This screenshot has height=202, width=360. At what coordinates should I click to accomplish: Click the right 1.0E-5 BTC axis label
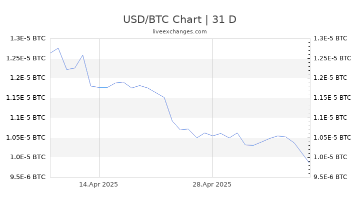tap(330, 157)
